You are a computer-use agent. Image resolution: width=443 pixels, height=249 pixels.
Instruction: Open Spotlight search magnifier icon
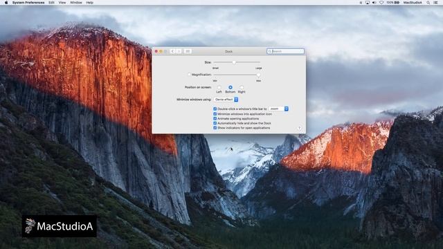[428, 3]
